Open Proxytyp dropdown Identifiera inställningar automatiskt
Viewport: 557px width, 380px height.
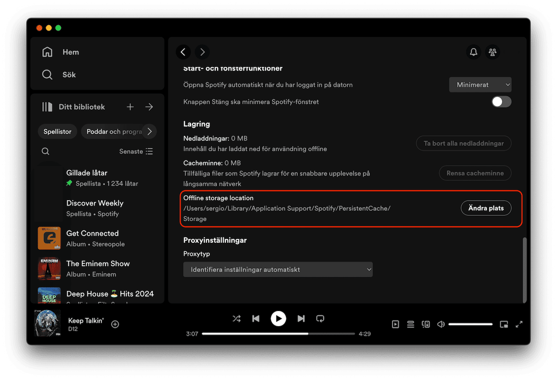[x=278, y=269]
